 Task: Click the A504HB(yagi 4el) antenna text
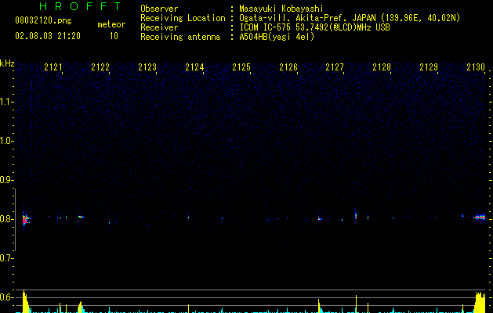tap(277, 37)
